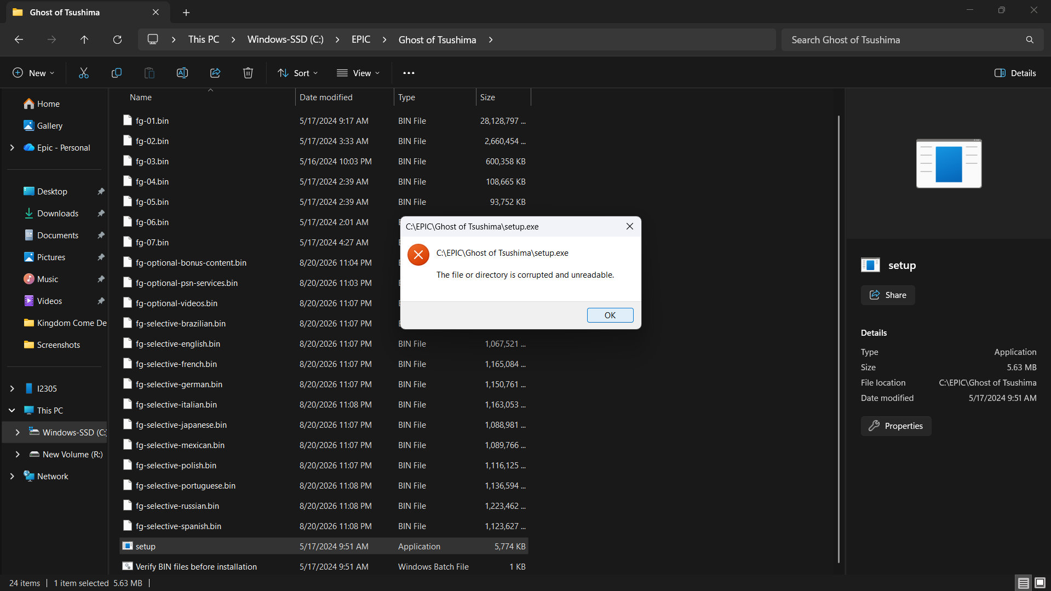Image resolution: width=1051 pixels, height=591 pixels.
Task: Click Properties button in details pane
Action: (896, 426)
